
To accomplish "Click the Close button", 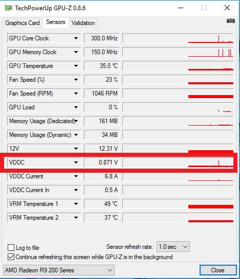I will click(218, 270).
